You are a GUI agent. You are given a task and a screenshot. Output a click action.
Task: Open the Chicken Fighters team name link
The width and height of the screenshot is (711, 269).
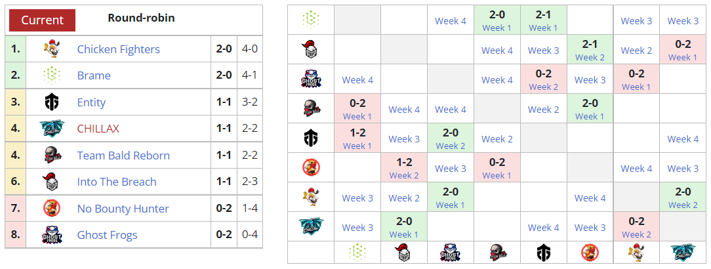point(118,49)
